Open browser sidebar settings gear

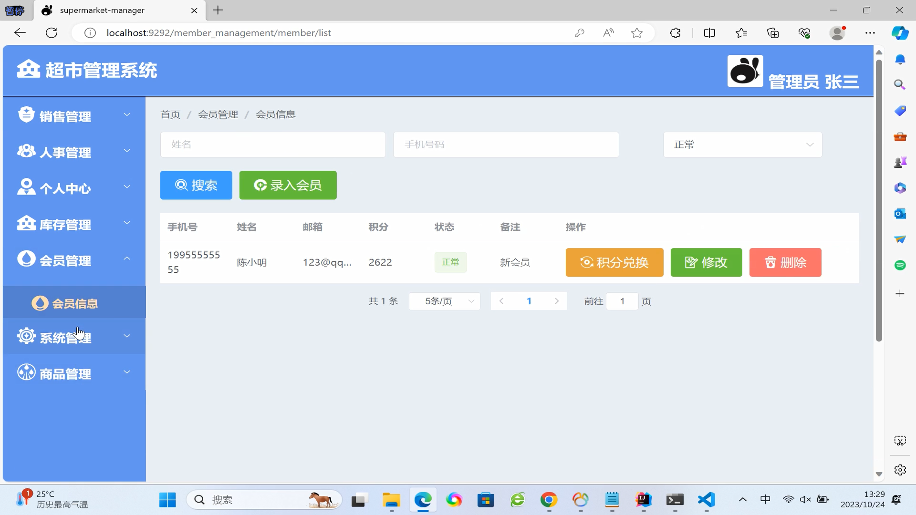point(900,470)
